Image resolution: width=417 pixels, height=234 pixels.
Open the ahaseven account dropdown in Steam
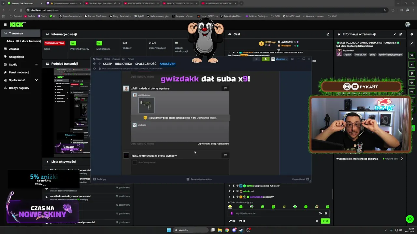coord(280,59)
